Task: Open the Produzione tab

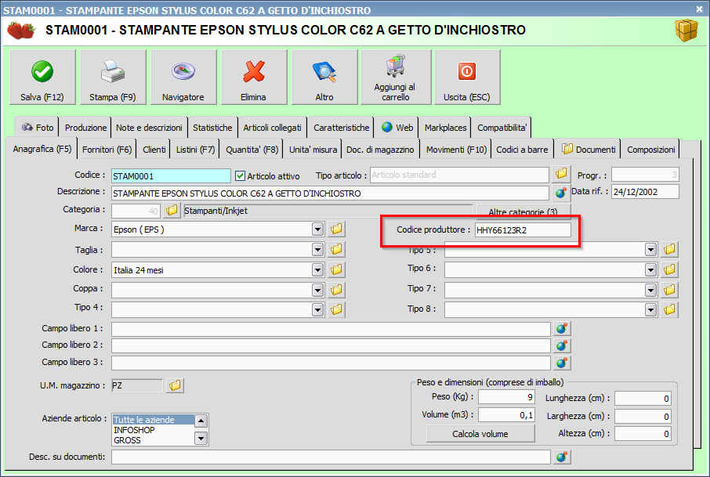Action: pos(85,128)
